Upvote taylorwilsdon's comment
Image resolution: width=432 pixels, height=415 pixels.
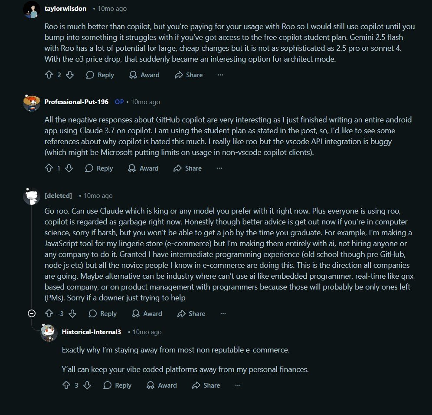(49, 75)
